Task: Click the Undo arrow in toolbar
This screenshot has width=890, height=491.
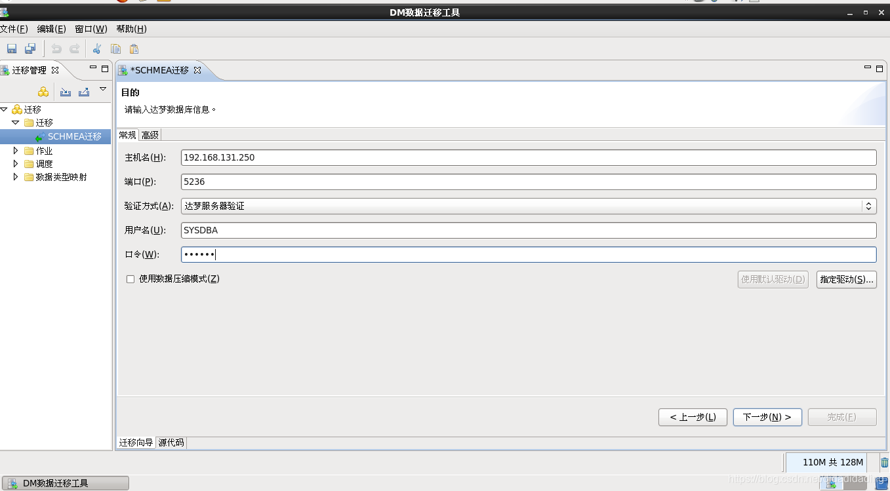Action: [x=56, y=49]
